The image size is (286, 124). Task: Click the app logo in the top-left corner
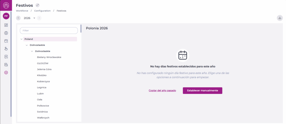pos(6,5)
